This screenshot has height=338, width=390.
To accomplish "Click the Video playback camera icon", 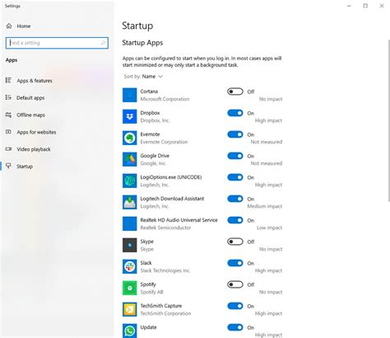I will [x=8, y=149].
